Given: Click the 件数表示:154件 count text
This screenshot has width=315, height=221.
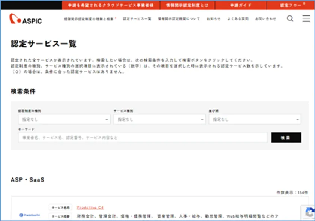Looking at the screenshot, I should pyautogui.click(x=292, y=192).
